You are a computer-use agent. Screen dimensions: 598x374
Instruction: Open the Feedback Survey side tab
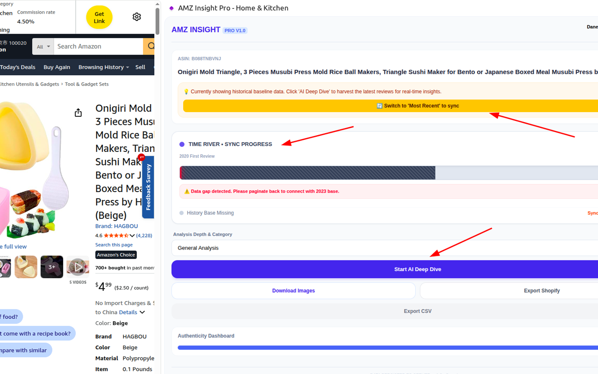148,187
